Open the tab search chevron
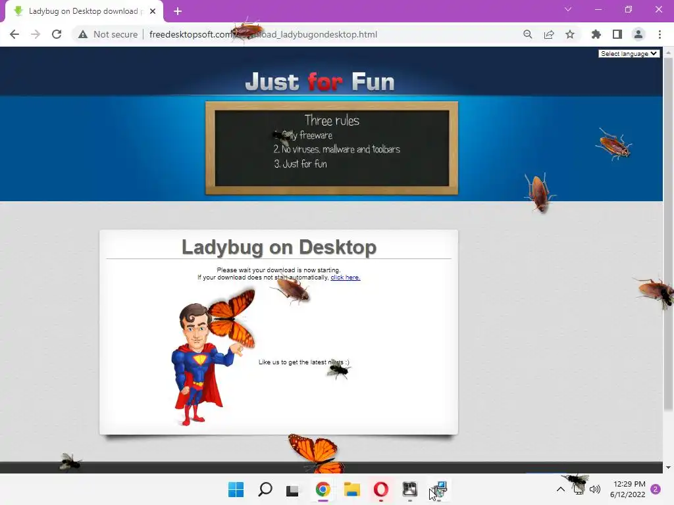674x505 pixels. point(568,9)
